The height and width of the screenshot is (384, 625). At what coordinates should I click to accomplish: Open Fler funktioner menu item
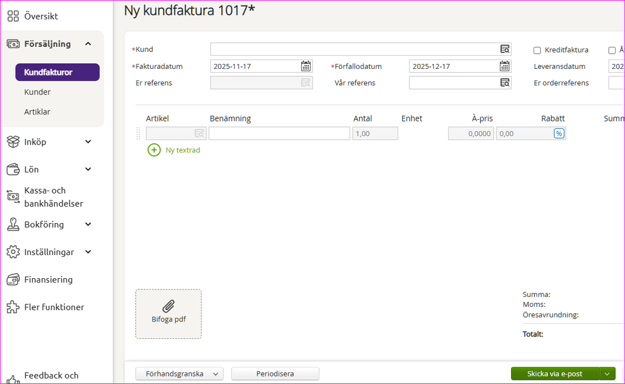(x=54, y=307)
